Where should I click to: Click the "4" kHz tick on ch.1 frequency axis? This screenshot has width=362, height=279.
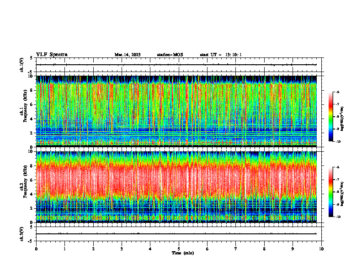(32, 119)
